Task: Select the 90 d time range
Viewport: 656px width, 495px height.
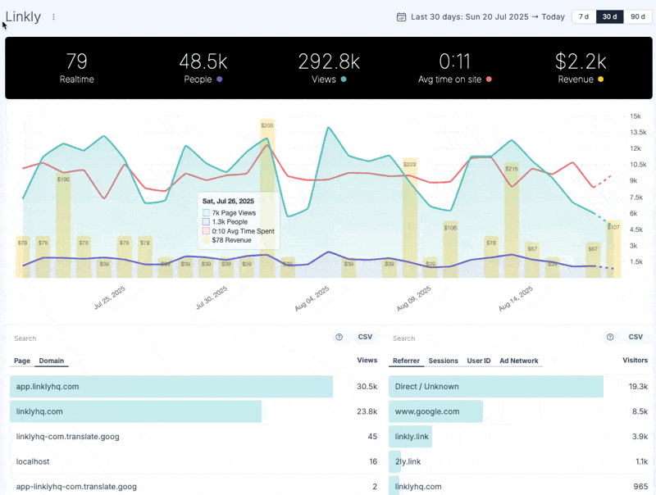Action: [637, 16]
